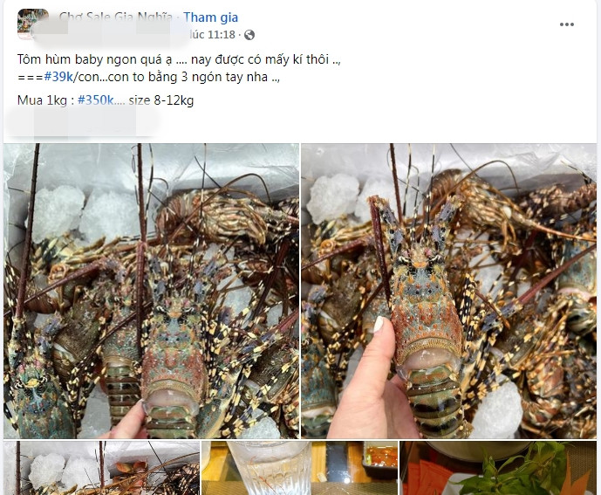Viewport: 601px width, 495px height.
Task: Click the globe public privacy icon
Action: (249, 35)
